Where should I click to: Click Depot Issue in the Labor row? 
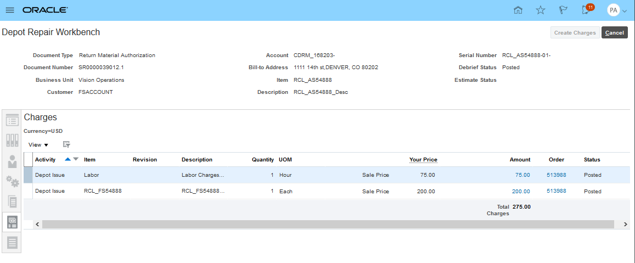coord(50,175)
